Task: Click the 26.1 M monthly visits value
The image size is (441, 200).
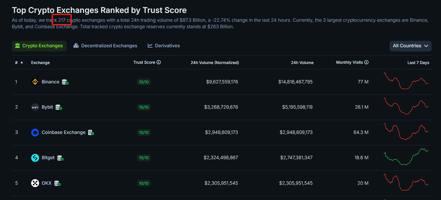Action: (x=362, y=107)
